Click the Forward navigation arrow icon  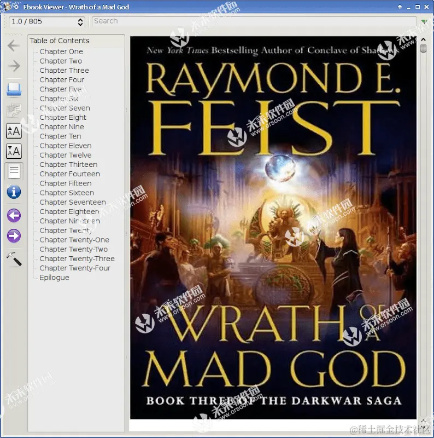pos(14,66)
